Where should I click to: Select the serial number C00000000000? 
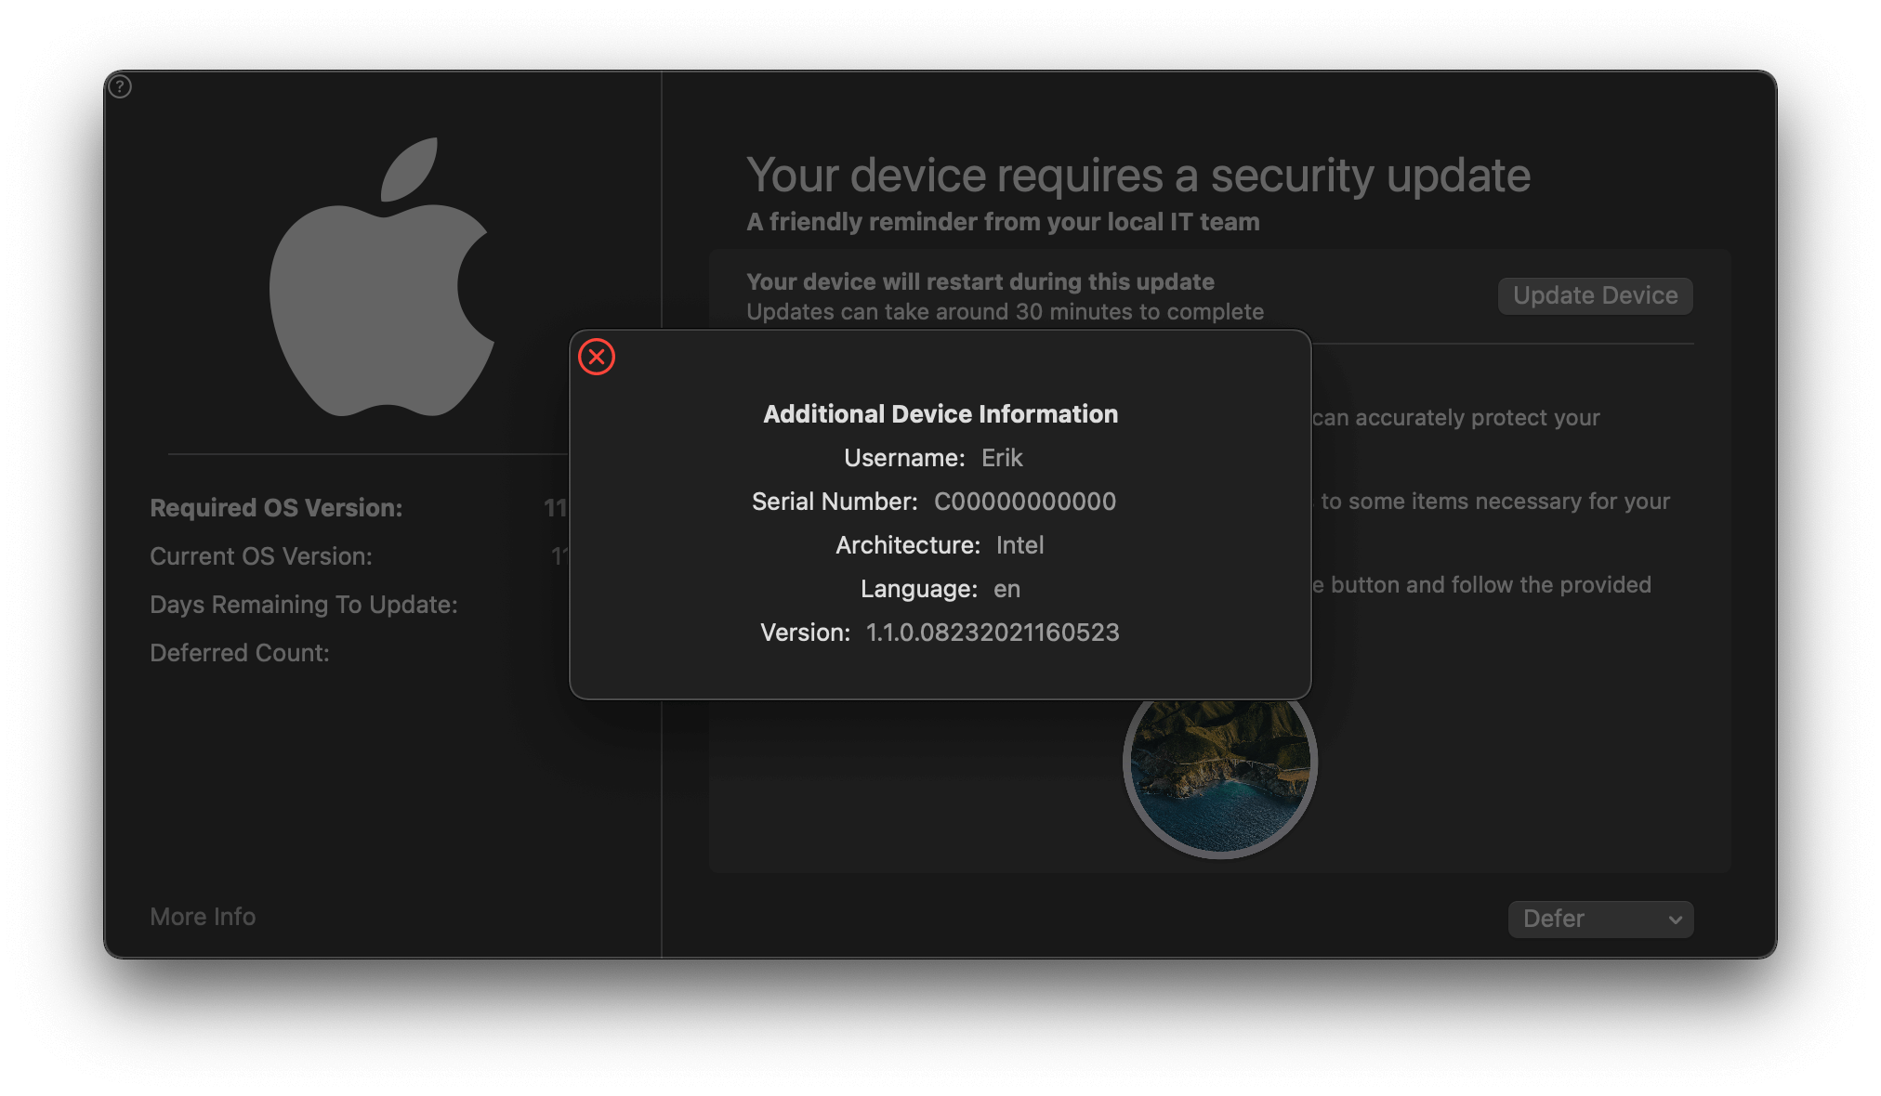click(x=1025, y=502)
